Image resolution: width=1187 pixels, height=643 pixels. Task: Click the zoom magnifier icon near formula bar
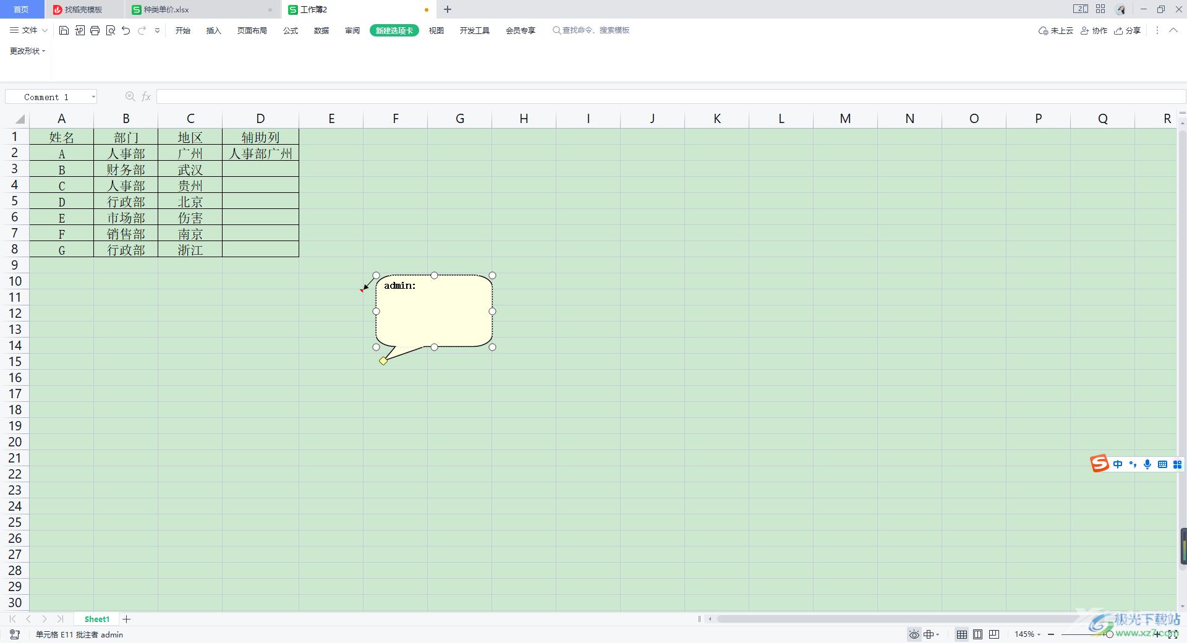click(x=130, y=96)
